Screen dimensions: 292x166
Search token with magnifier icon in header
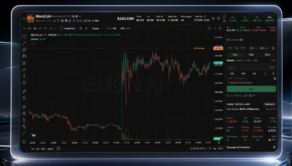[x=74, y=21]
